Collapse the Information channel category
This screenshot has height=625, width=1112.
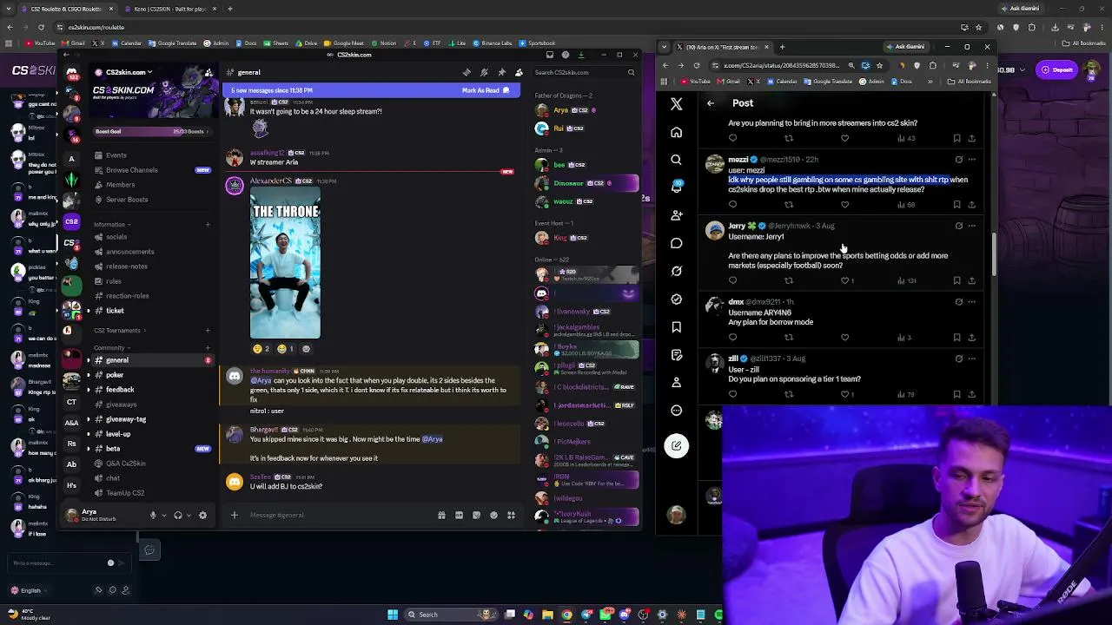109,225
